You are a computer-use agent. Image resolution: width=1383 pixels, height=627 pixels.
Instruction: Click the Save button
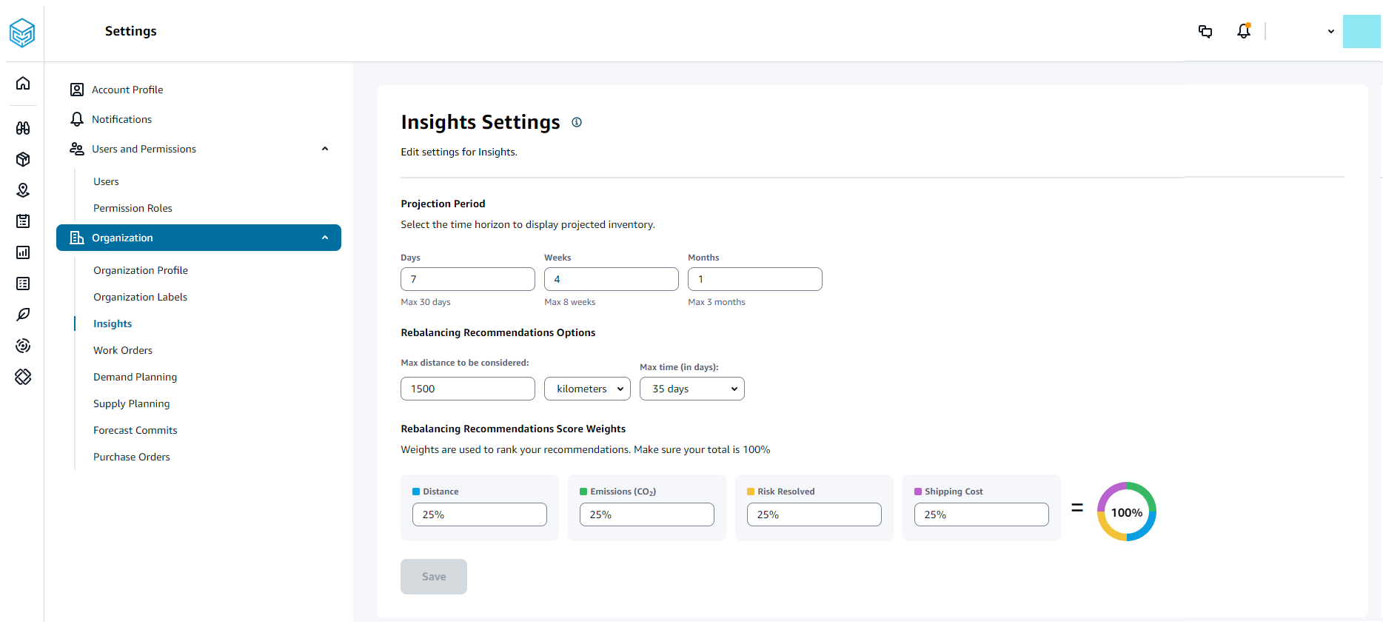click(x=434, y=577)
